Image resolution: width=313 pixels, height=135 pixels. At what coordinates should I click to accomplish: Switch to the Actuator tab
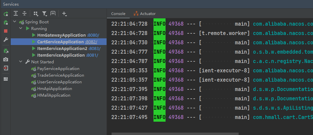pos(144,14)
